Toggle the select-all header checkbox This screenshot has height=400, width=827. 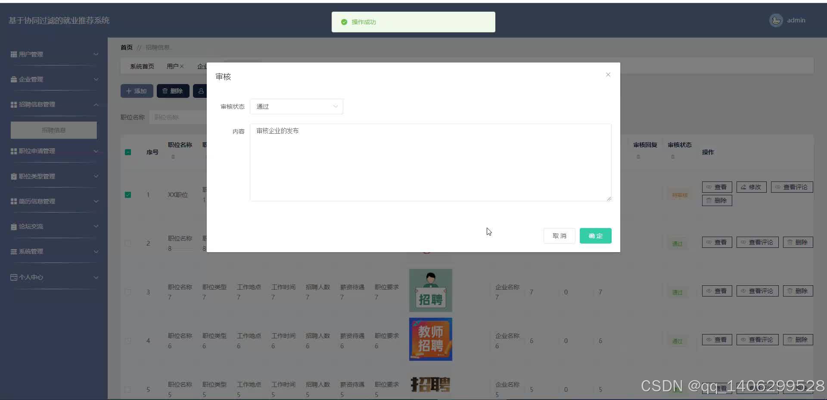(128, 152)
